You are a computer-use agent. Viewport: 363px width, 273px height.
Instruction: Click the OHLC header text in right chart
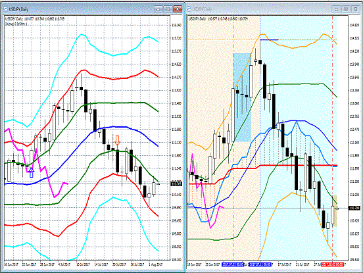click(218, 19)
